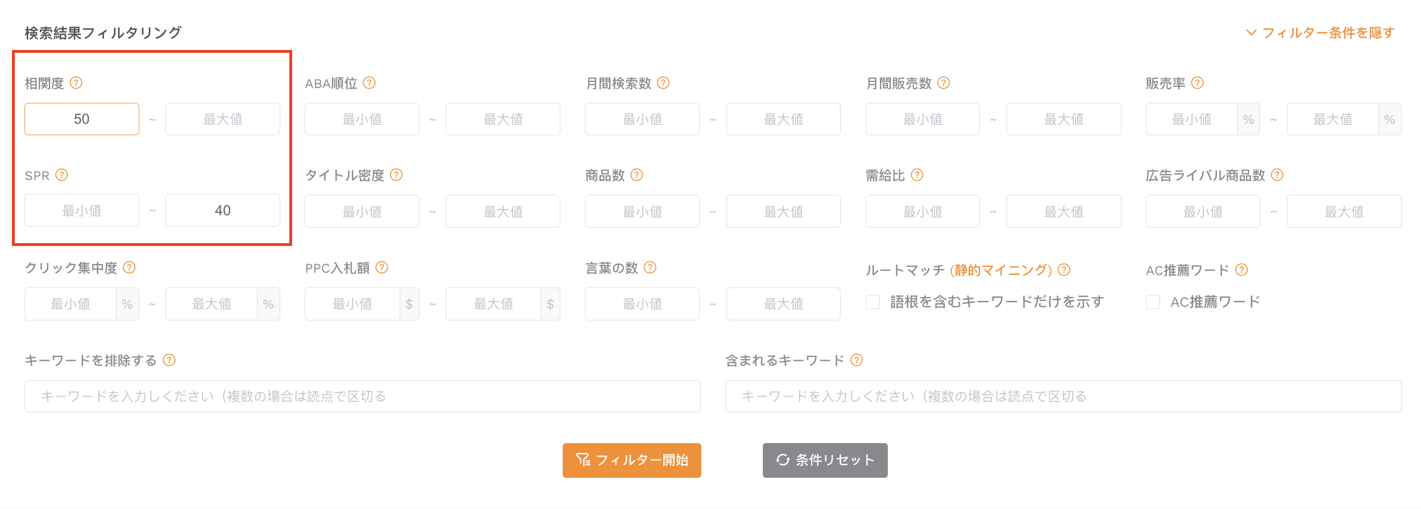Click help icon next to 相関度
This screenshot has width=1421, height=509.
tap(76, 83)
